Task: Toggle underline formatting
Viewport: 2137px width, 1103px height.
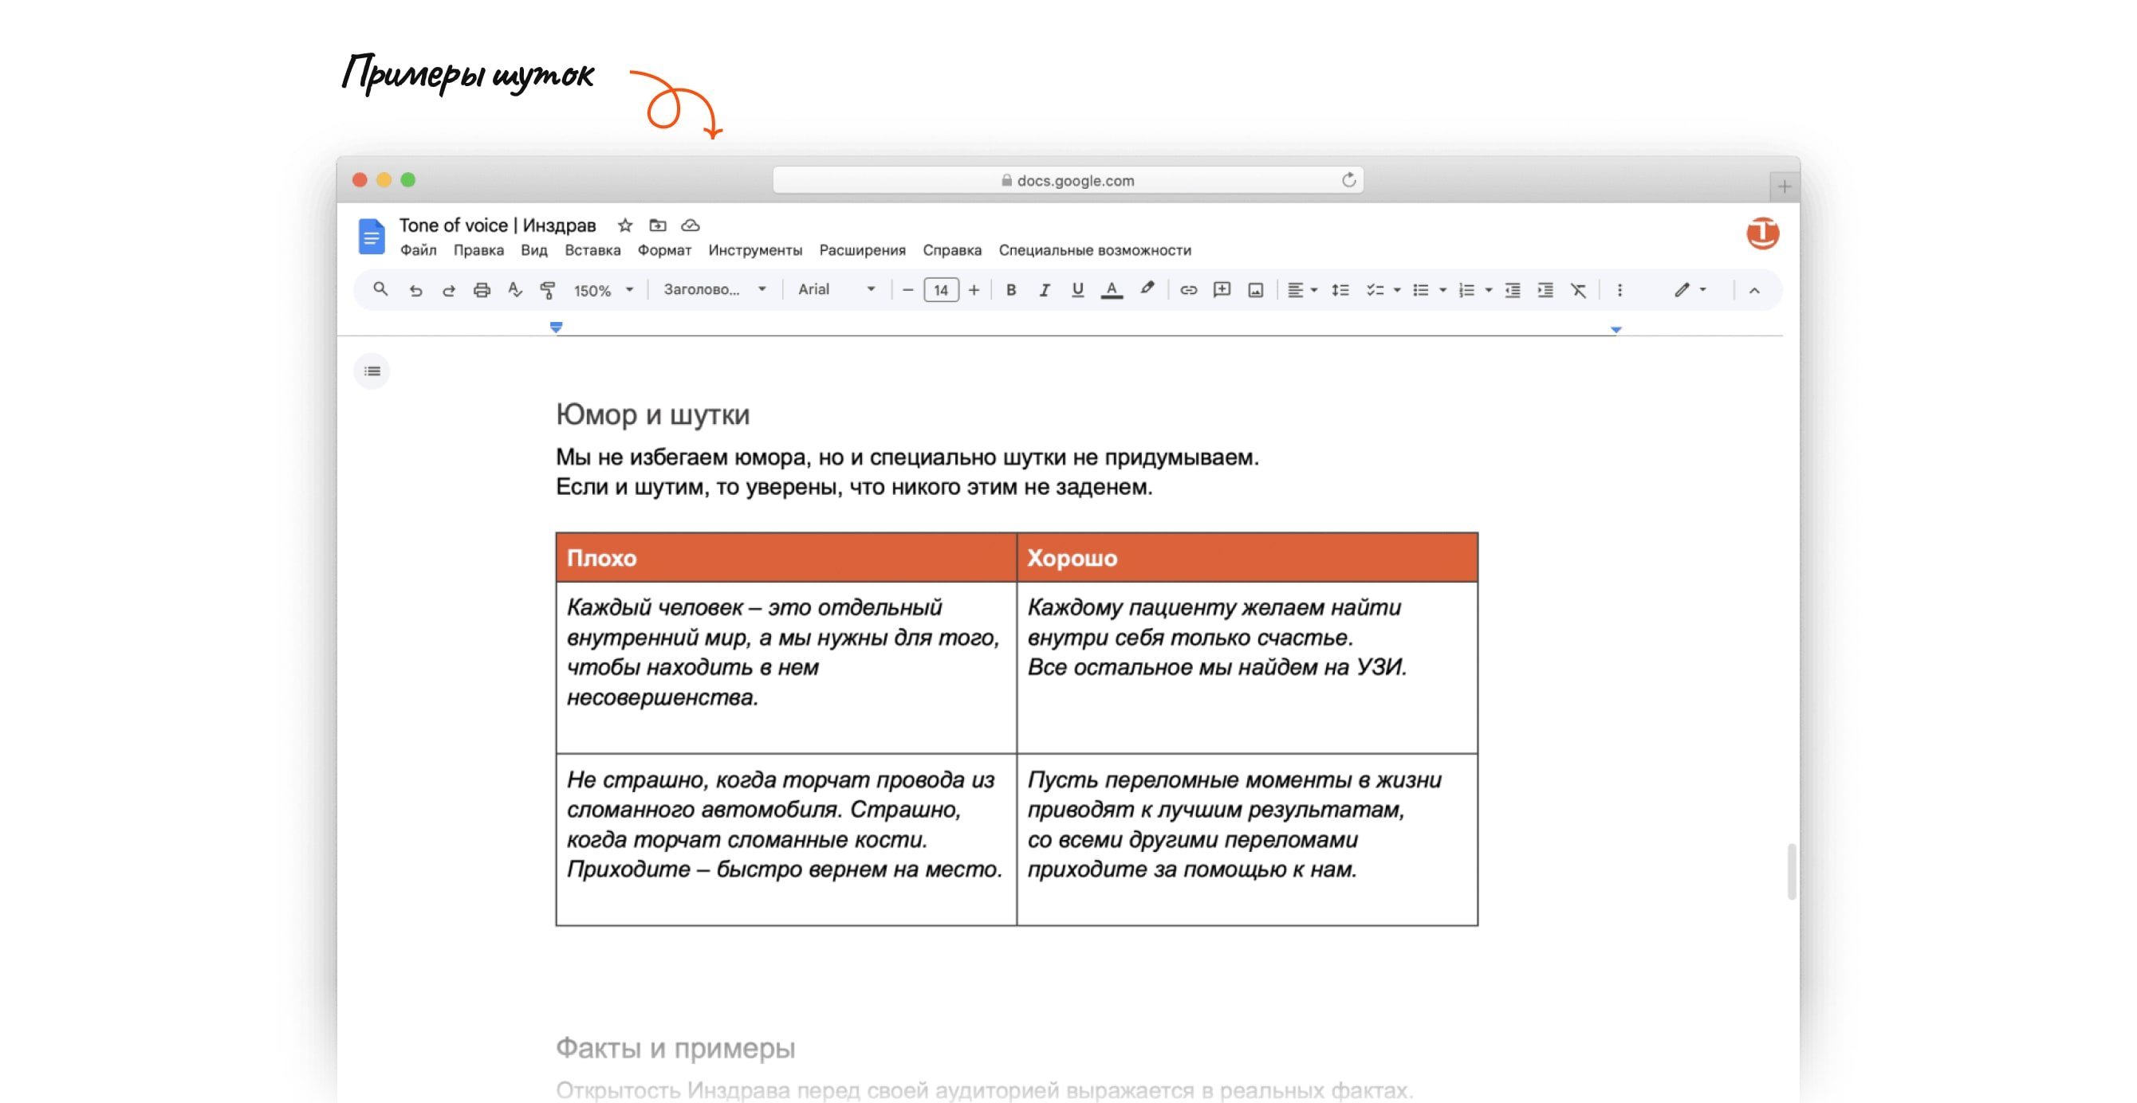Action: pos(1076,289)
